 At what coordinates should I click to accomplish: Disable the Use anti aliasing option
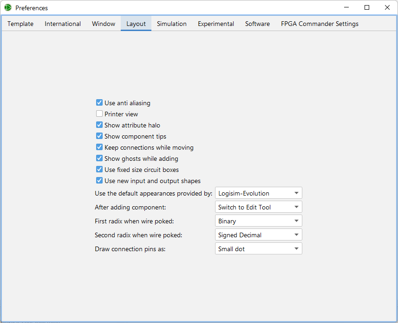click(x=99, y=102)
